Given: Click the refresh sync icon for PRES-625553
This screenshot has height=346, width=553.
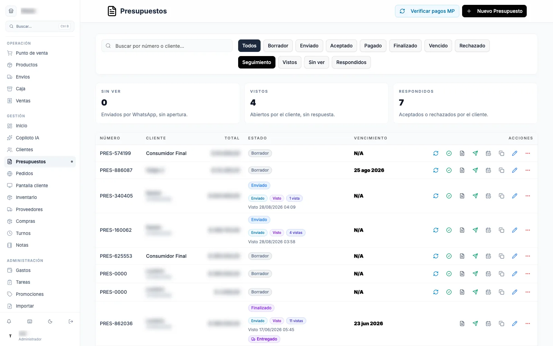Looking at the screenshot, I should (436, 256).
